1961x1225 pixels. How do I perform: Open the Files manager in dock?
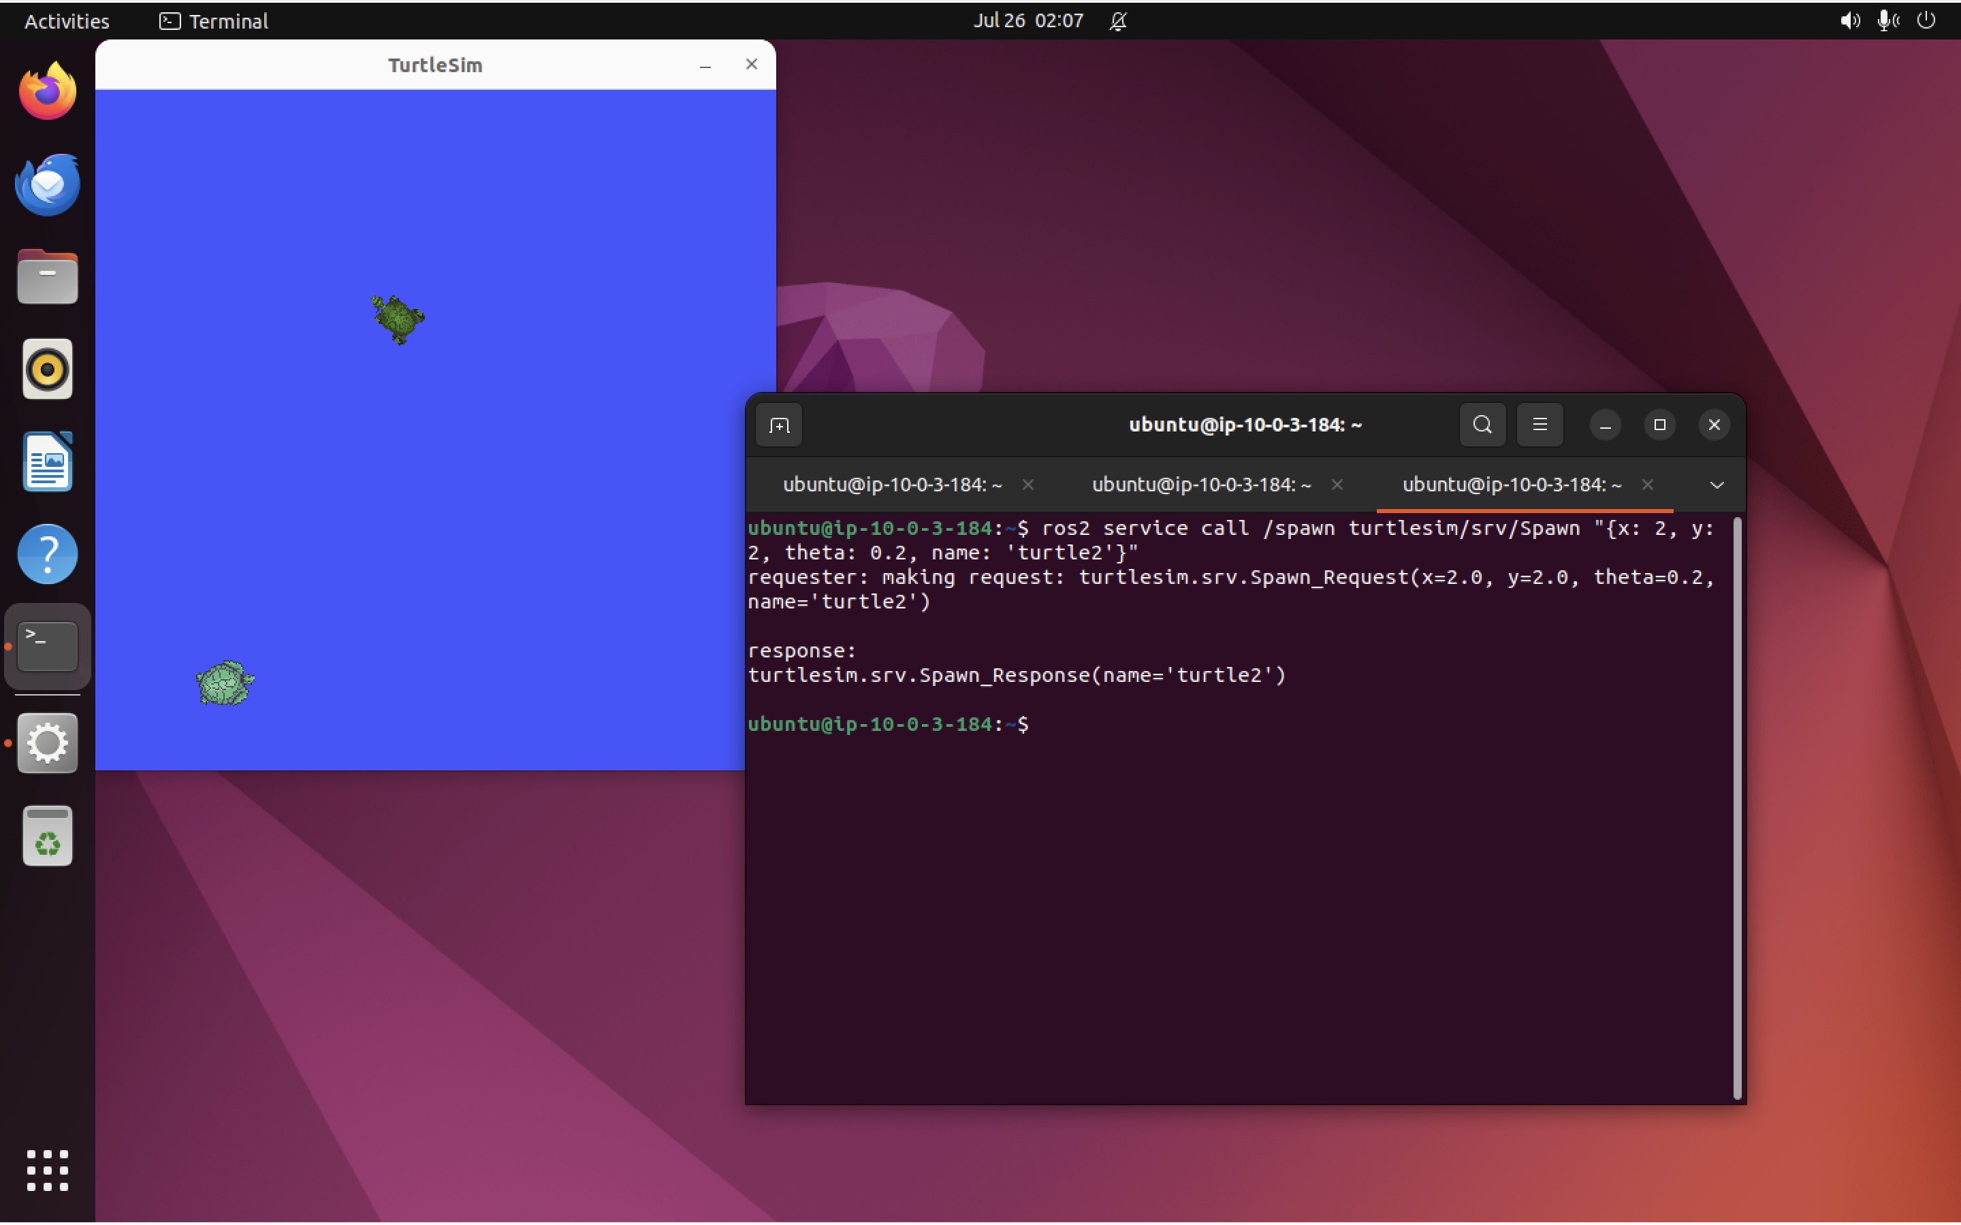tap(48, 277)
